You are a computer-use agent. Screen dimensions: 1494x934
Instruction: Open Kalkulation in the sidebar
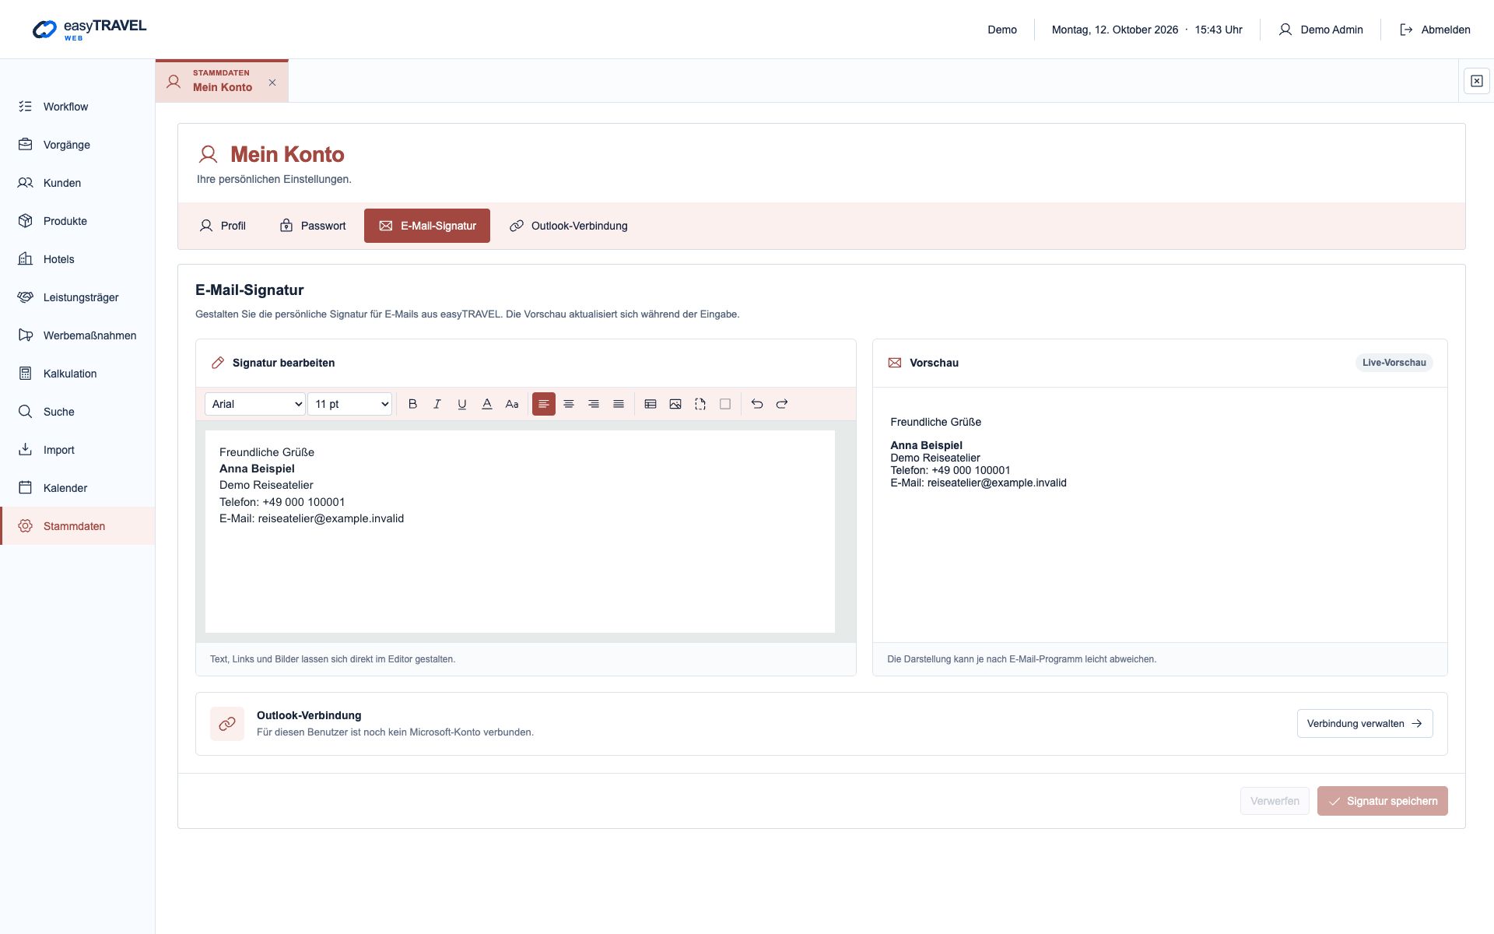coord(78,374)
